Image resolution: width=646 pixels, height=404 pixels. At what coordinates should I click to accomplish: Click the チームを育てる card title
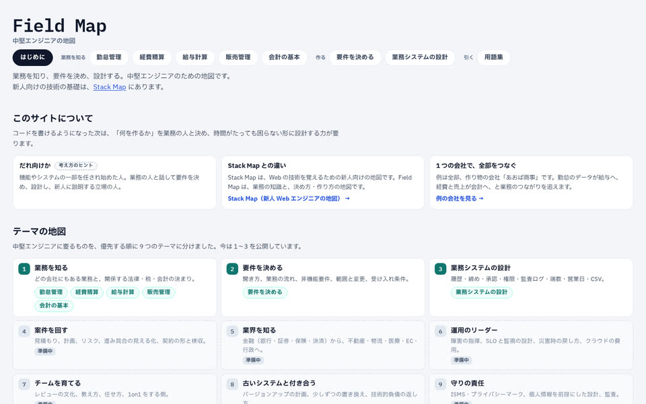(58, 383)
